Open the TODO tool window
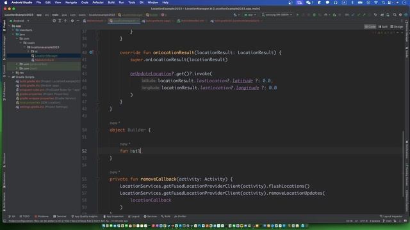Screen dimensions: 410x230 pyautogui.click(x=24, y=217)
